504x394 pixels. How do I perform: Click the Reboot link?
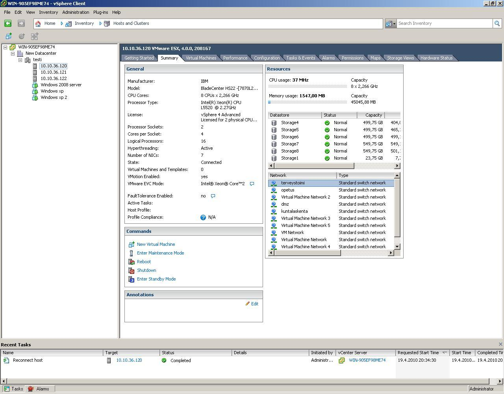click(x=144, y=262)
